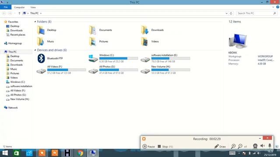This screenshot has width=280, height=157.
Task: Show hidden tray icons arrow
Action: (x=239, y=153)
